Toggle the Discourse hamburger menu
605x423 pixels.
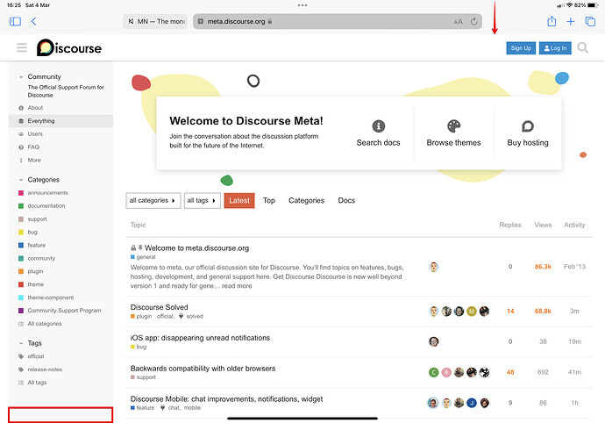tap(22, 47)
